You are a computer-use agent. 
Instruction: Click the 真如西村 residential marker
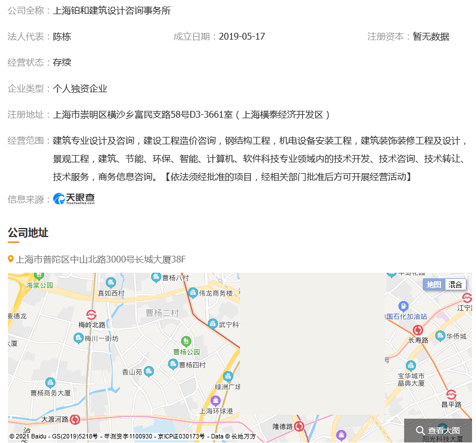click(110, 283)
